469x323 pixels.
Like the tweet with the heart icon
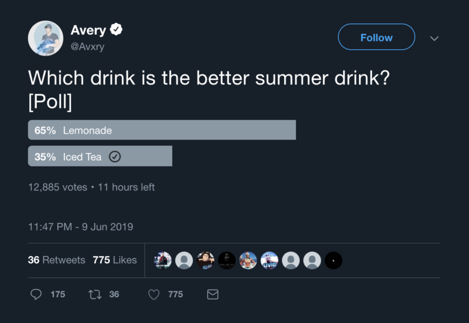(154, 294)
